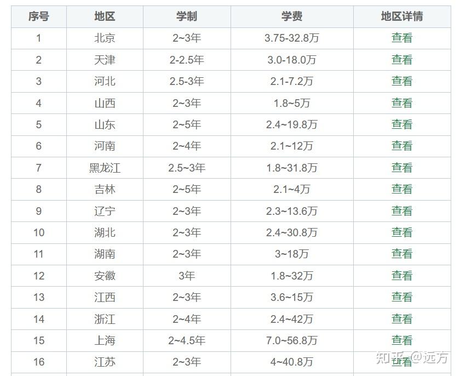This screenshot has height=376, width=460.
Task: View 辽宁 region details
Action: click(x=401, y=211)
